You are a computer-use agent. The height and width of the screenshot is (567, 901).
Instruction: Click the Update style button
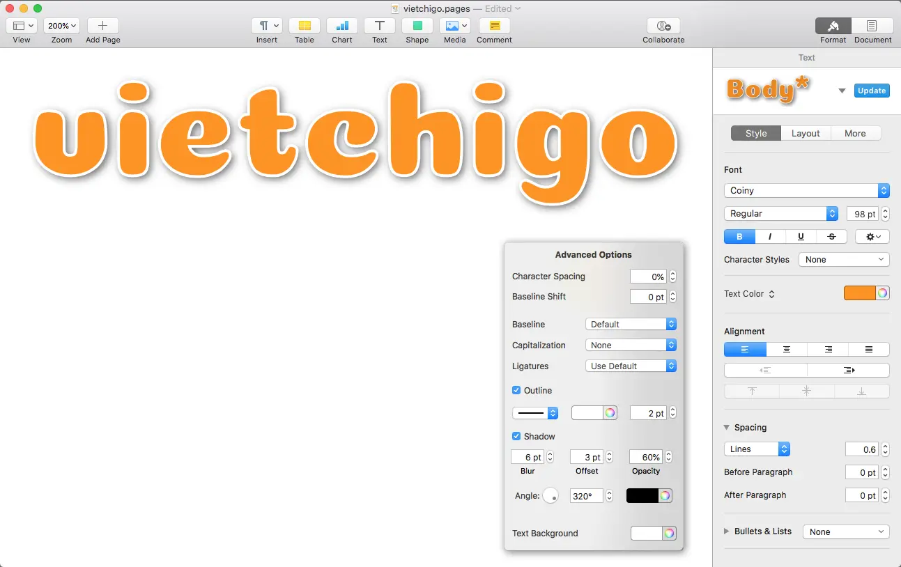(x=872, y=91)
